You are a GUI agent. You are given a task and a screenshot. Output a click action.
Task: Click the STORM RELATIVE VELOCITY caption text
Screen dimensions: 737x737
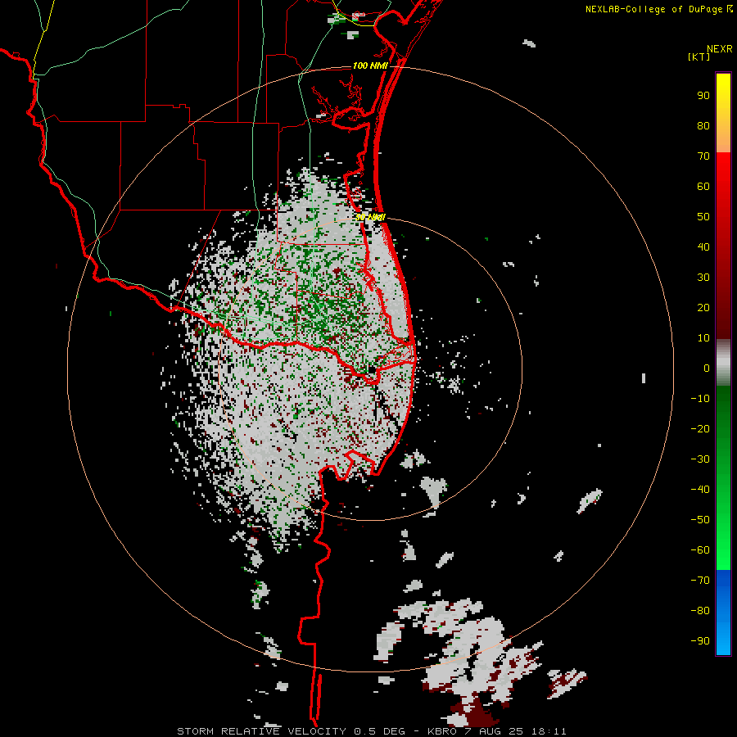(x=261, y=731)
